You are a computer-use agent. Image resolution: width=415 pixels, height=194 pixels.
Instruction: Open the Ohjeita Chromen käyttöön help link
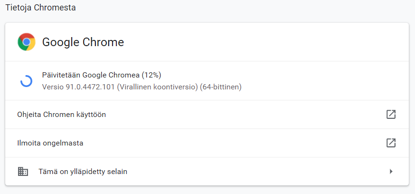coord(61,115)
